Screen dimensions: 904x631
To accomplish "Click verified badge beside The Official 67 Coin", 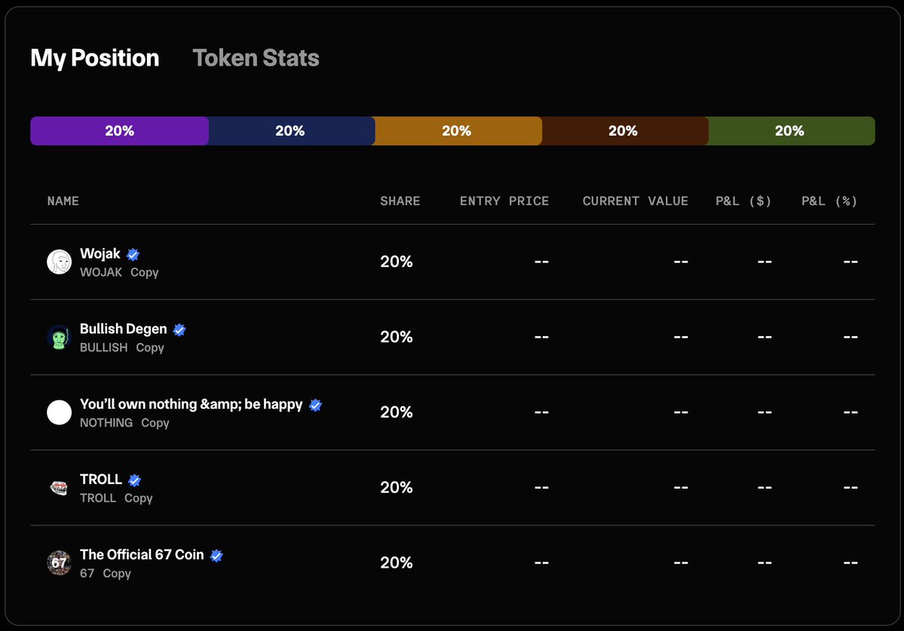I will coord(216,556).
